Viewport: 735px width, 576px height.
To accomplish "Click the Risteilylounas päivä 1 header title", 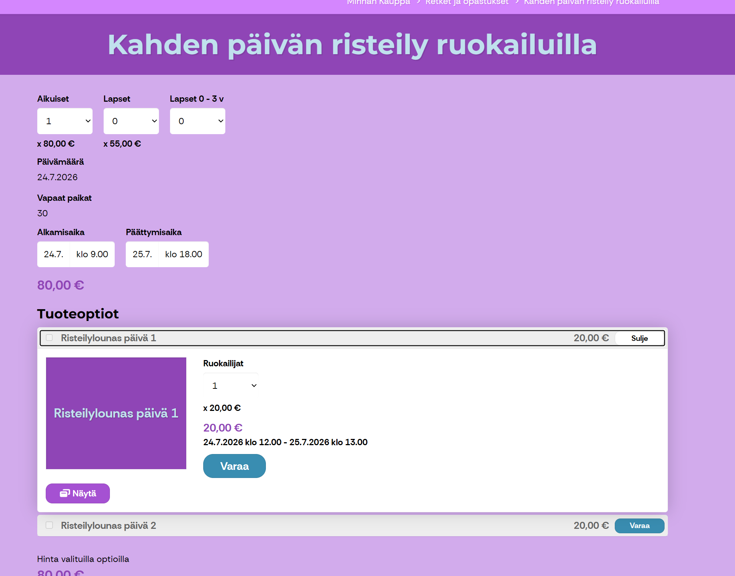I will pyautogui.click(x=108, y=338).
